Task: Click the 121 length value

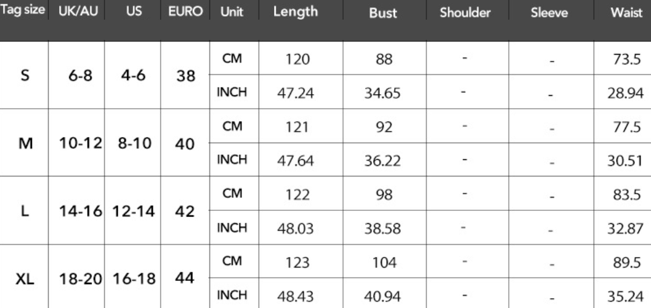Action: (296, 127)
